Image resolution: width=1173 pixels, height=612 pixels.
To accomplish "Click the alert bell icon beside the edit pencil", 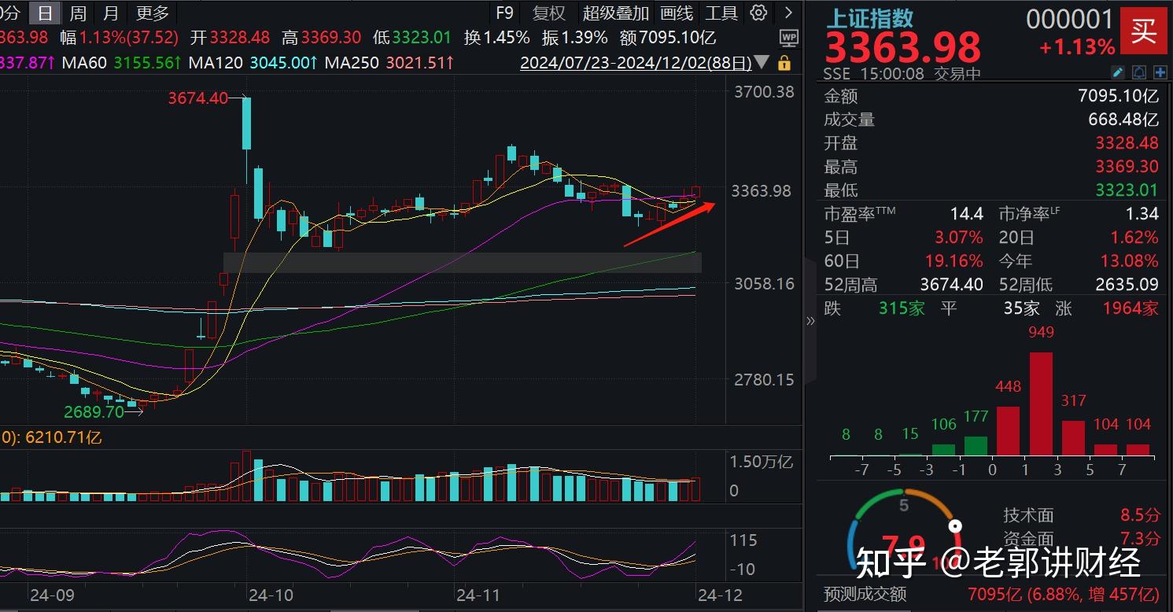I will click(1139, 72).
